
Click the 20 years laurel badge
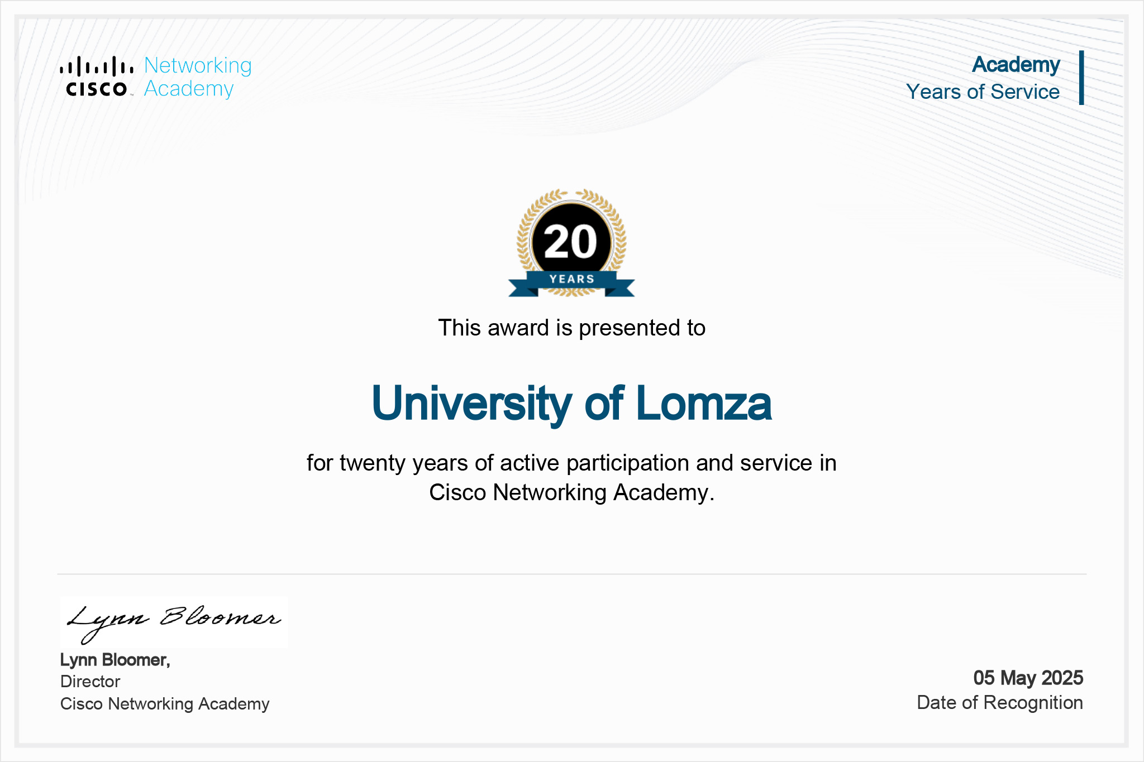click(571, 243)
